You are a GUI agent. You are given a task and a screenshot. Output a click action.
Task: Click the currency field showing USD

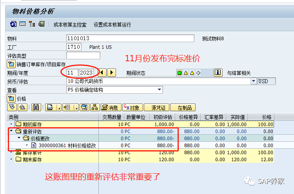[x=267, y=81]
